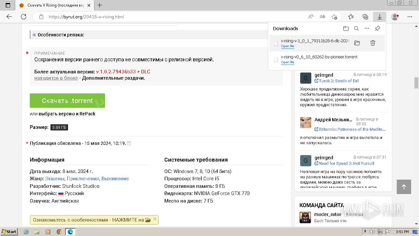Search downloads with magnifier icon
Viewport: 419px width, 236px height.
click(356, 29)
